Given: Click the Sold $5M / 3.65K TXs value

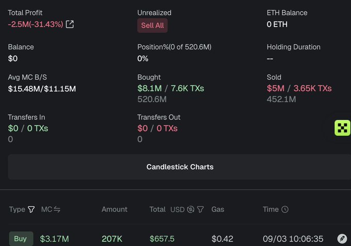Looking at the screenshot, I should coord(299,88).
